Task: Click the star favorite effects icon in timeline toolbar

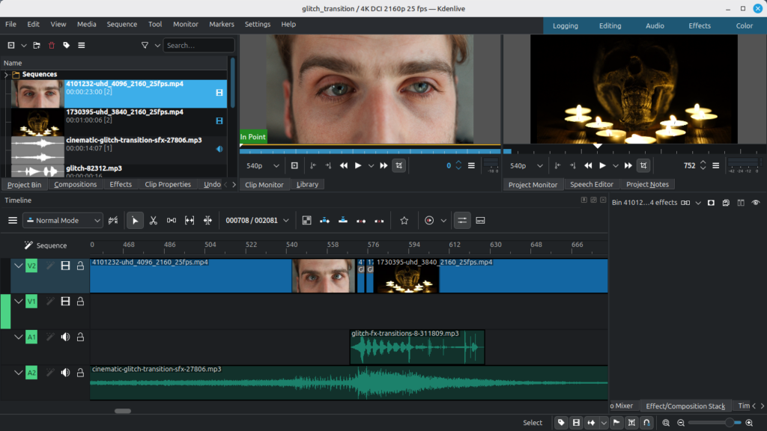Action: click(x=404, y=221)
